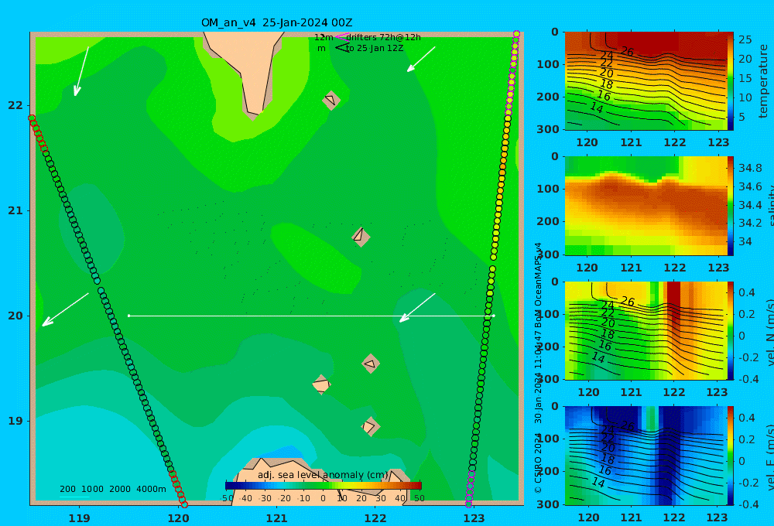774x526 pixels.
Task: Click the vel. N color scale bar
Action: click(x=731, y=330)
